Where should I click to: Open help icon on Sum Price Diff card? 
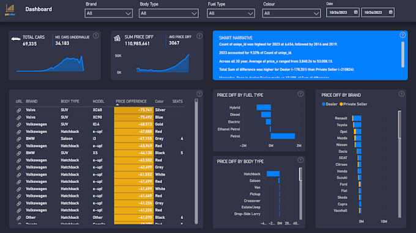point(199,36)
